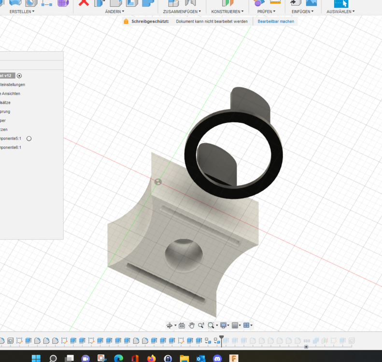Open the Erstellen dropdown menu
382x362 pixels.
[x=22, y=12]
